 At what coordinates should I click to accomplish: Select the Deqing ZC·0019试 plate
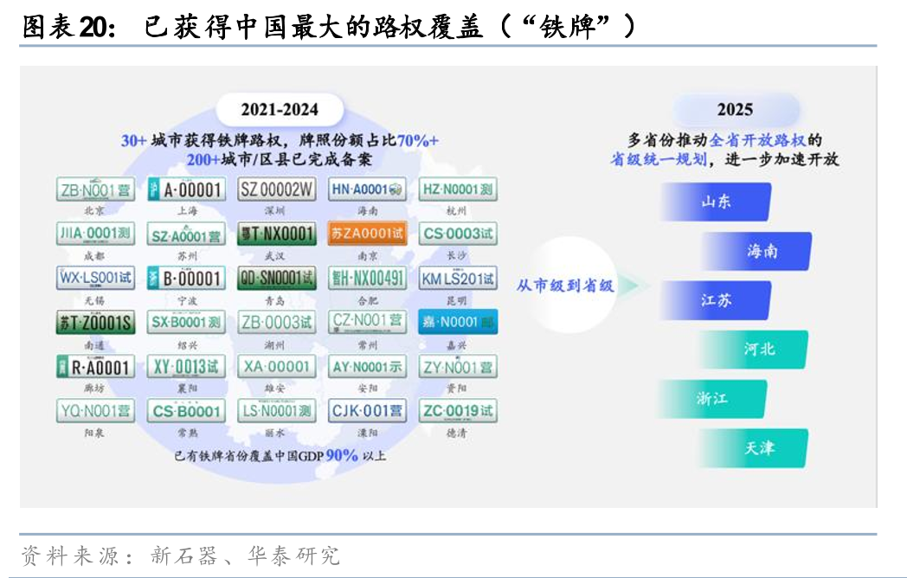458,410
